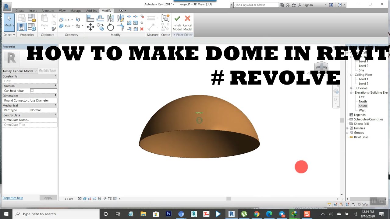Click the taskbar search box
The height and width of the screenshot is (219, 390).
coord(56,214)
